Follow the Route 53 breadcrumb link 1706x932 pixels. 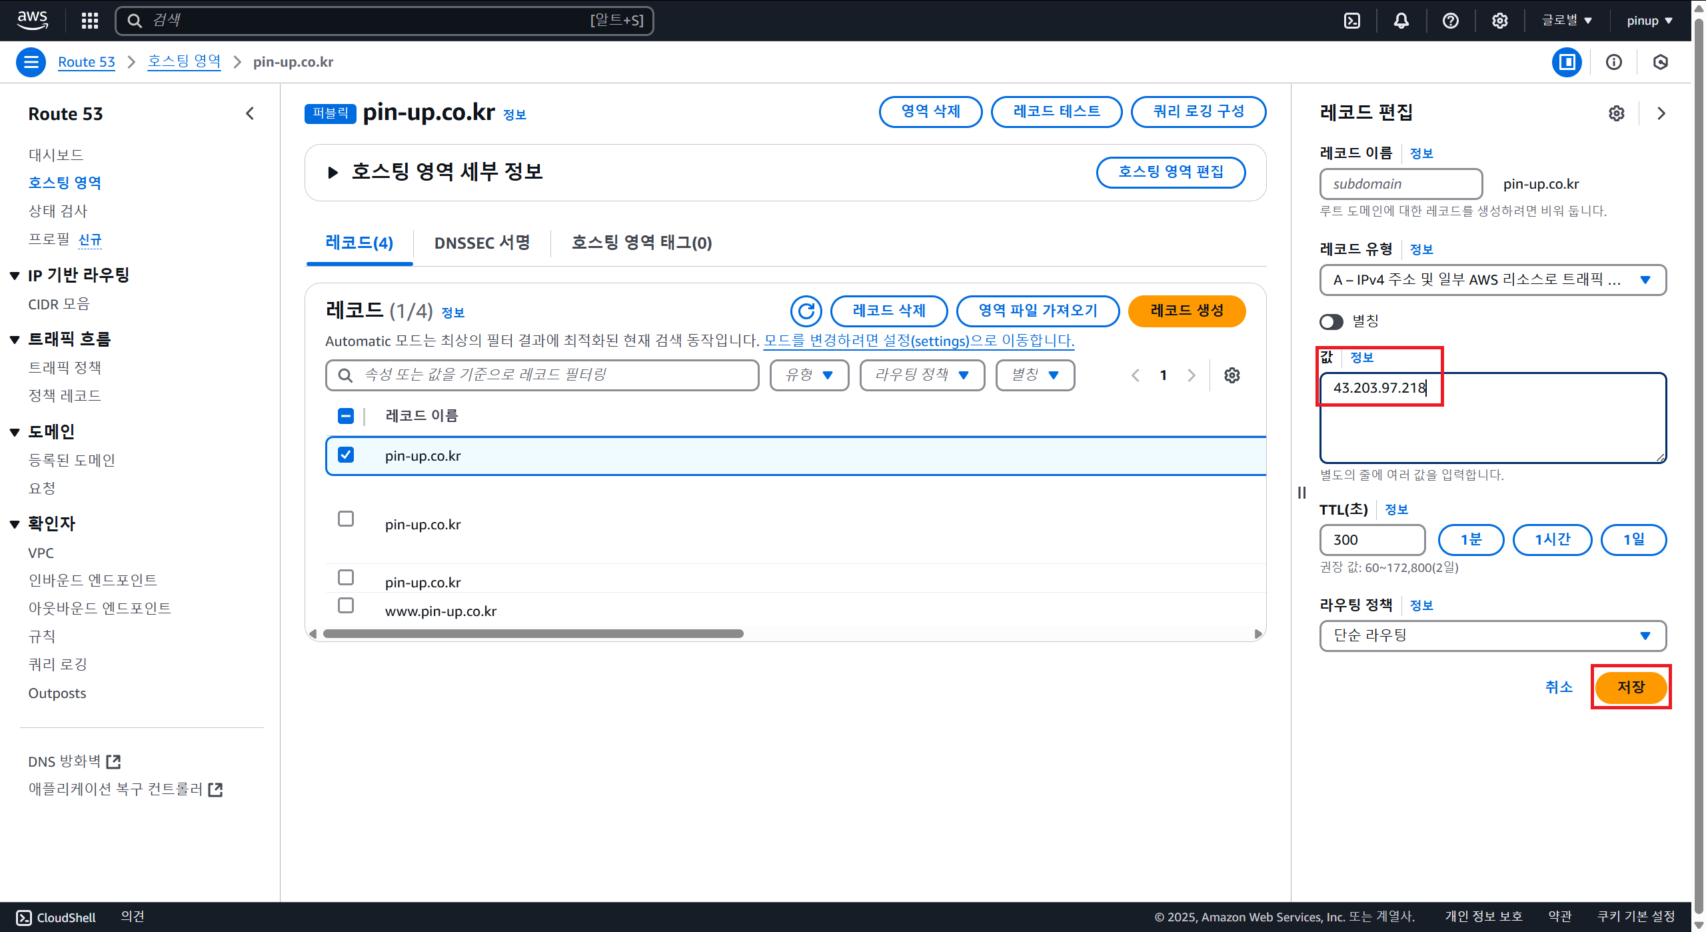87,62
